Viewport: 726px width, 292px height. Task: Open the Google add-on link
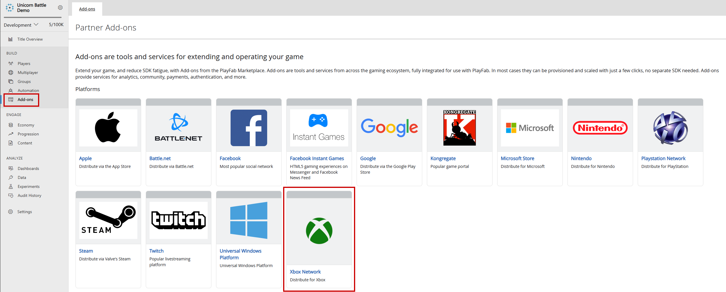coord(368,158)
